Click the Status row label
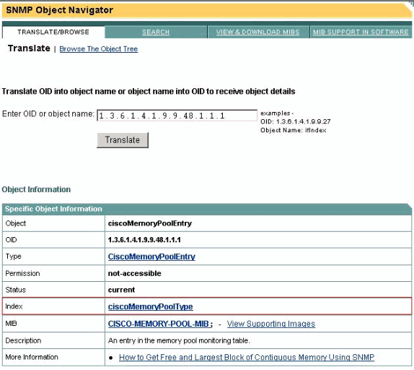 tap(16, 290)
